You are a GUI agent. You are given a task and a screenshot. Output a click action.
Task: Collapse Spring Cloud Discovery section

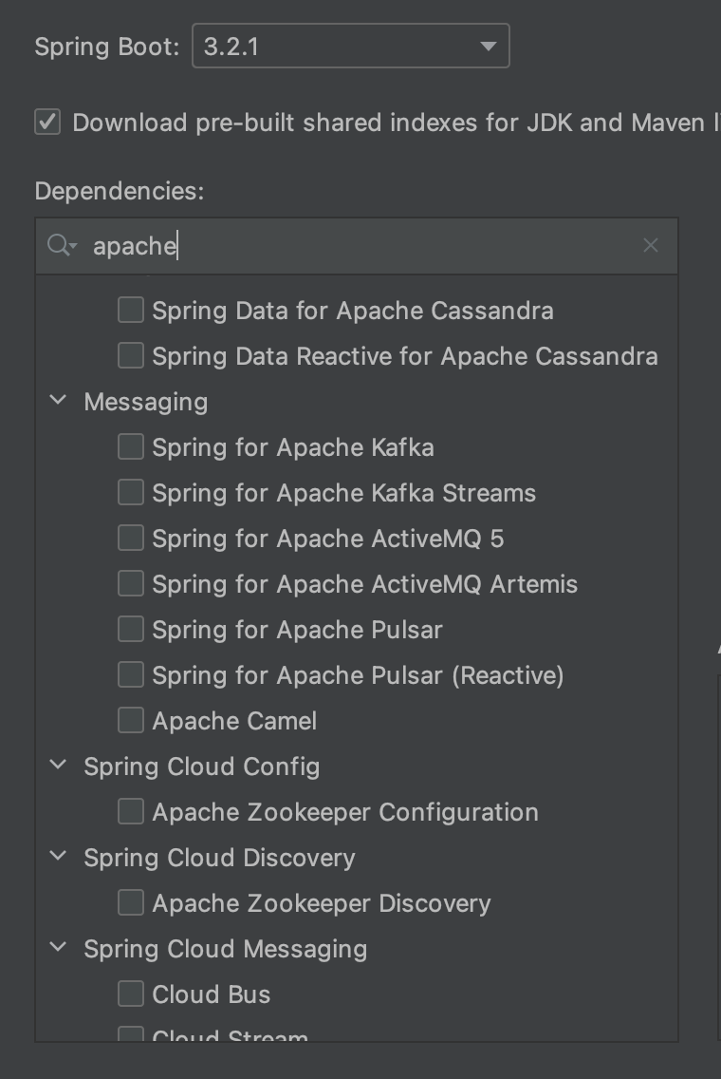[x=58, y=857]
